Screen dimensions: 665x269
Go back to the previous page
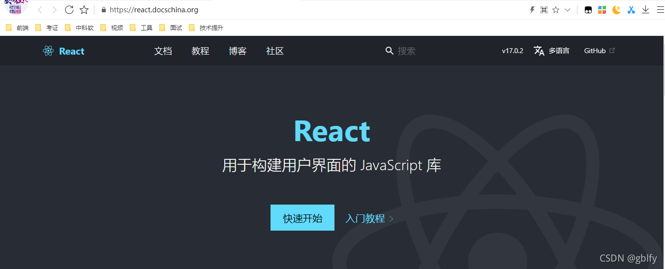point(40,10)
